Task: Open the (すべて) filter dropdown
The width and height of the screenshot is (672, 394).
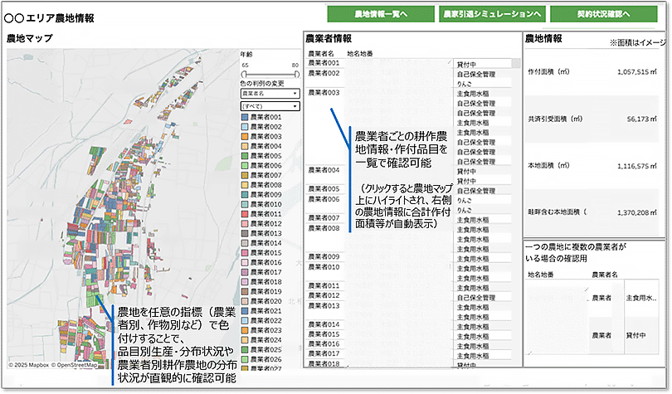Action: (x=270, y=107)
